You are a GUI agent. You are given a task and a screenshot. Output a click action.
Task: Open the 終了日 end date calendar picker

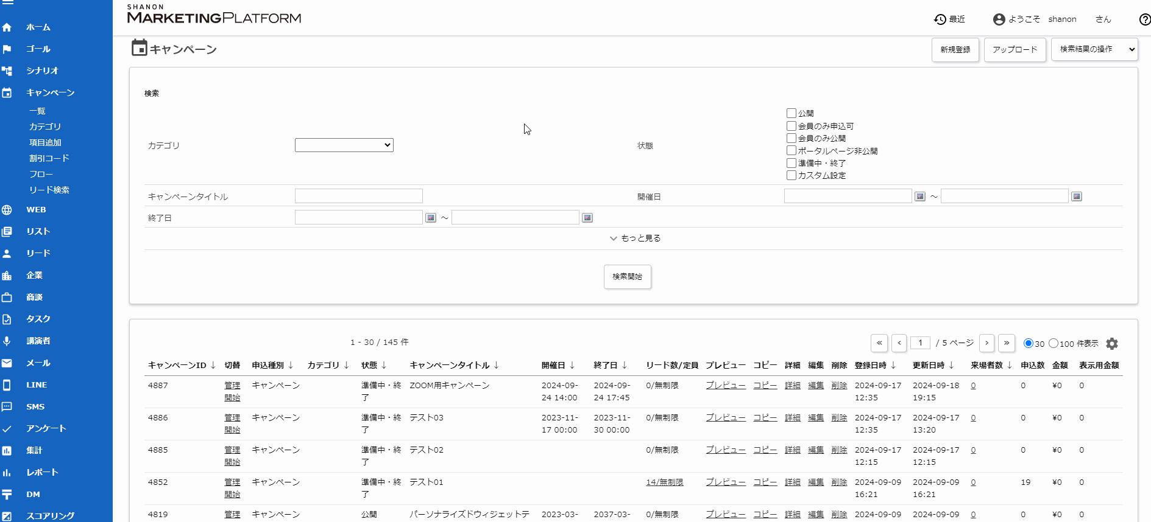(x=587, y=218)
